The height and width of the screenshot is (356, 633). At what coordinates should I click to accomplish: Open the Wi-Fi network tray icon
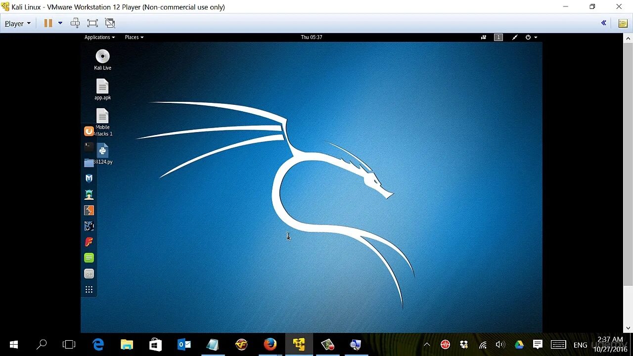483,345
